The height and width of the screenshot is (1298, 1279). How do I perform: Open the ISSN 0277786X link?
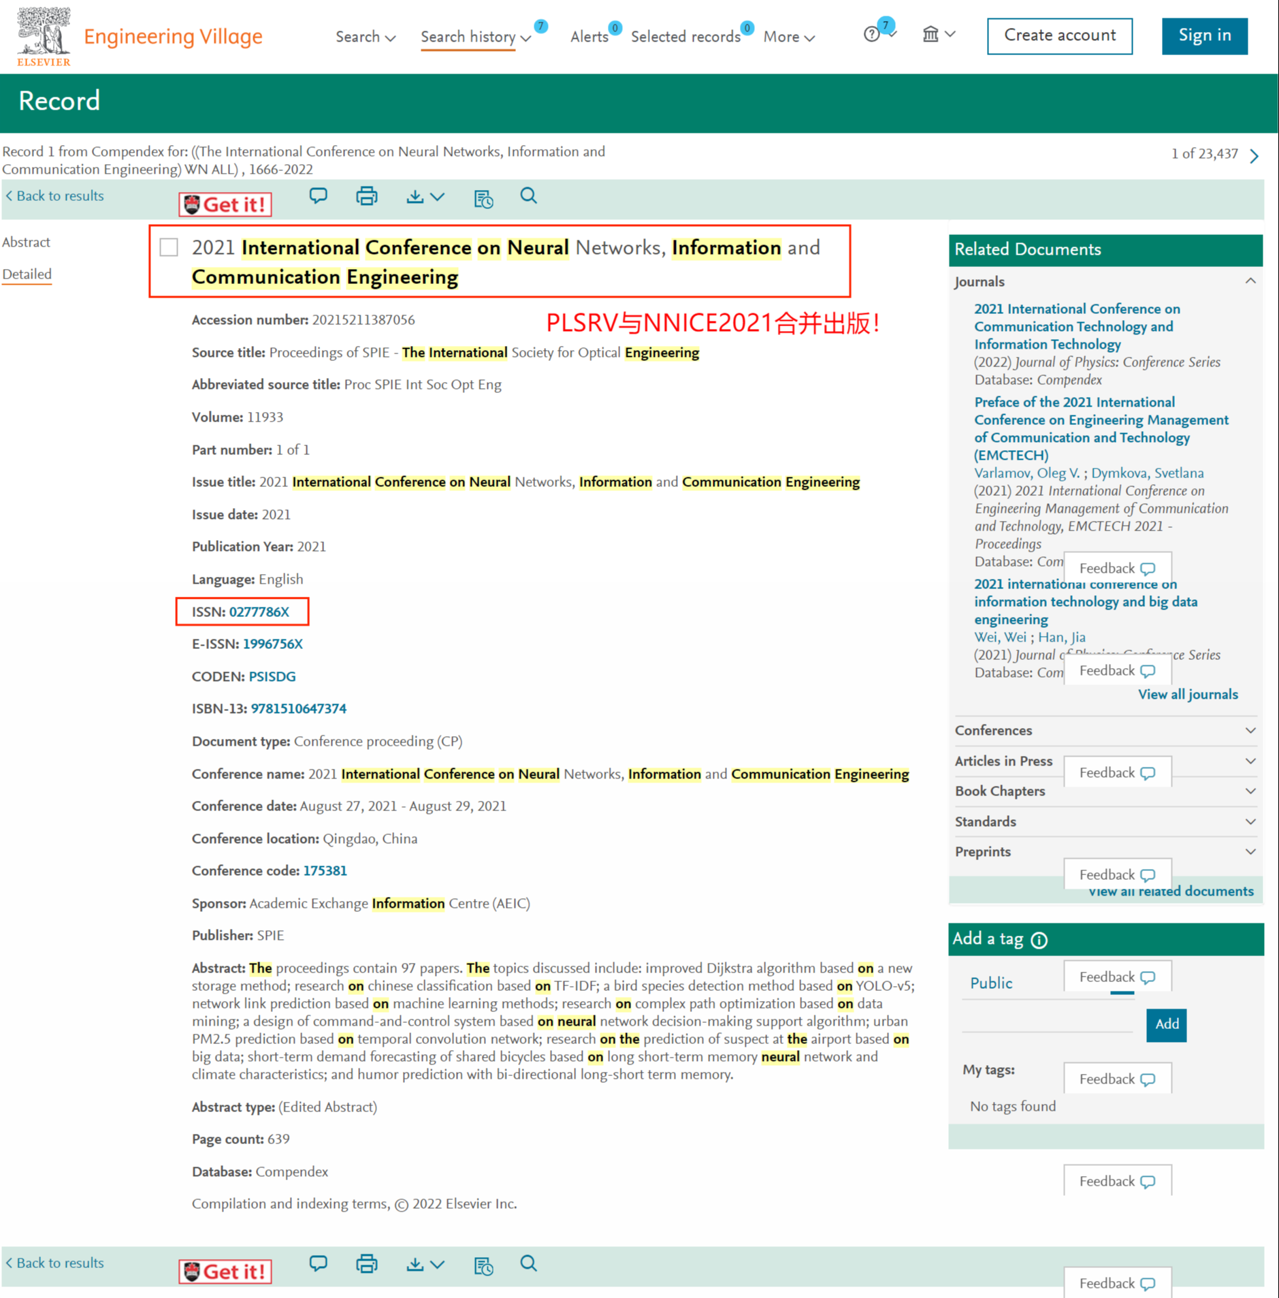pos(259,612)
